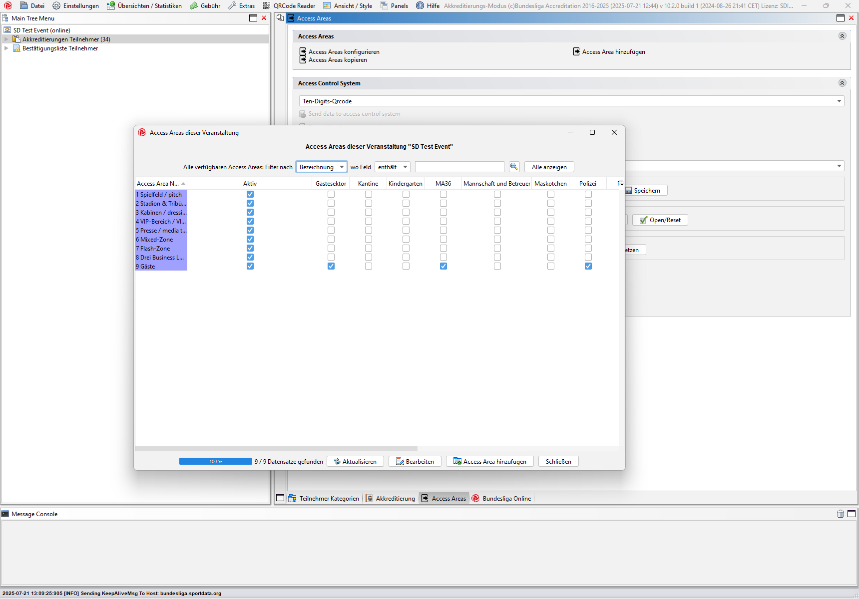The image size is (859, 599).
Task: Check Kantine for 4 VIP-Bereich row
Action: 369,221
